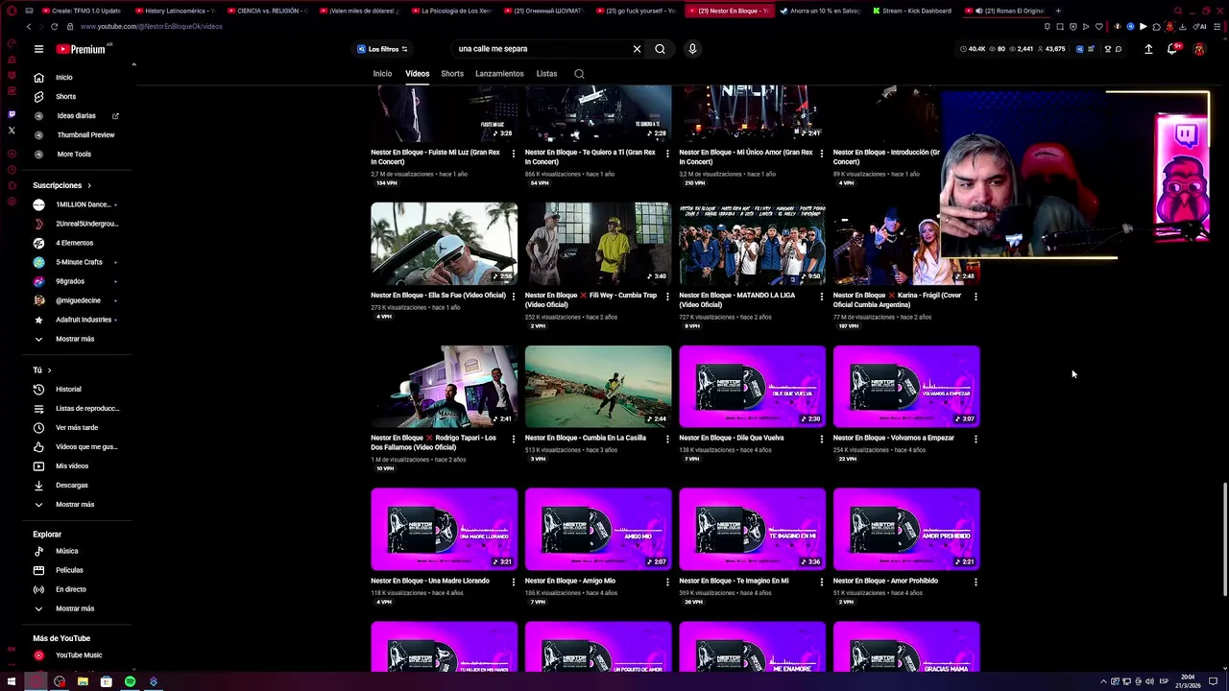Open the Te Imagino En Mi video title
Screen dimensions: 1229x691
click(734, 581)
